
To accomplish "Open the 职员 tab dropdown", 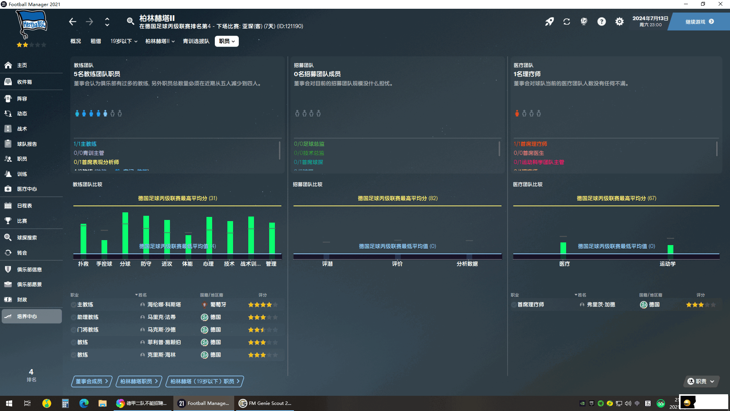I will (x=227, y=41).
